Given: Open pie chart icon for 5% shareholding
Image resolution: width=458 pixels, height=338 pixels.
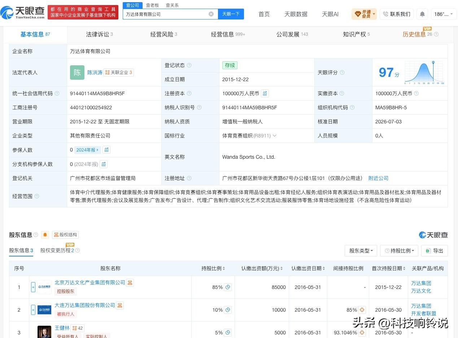Looking at the screenshot, I should coord(228,333).
